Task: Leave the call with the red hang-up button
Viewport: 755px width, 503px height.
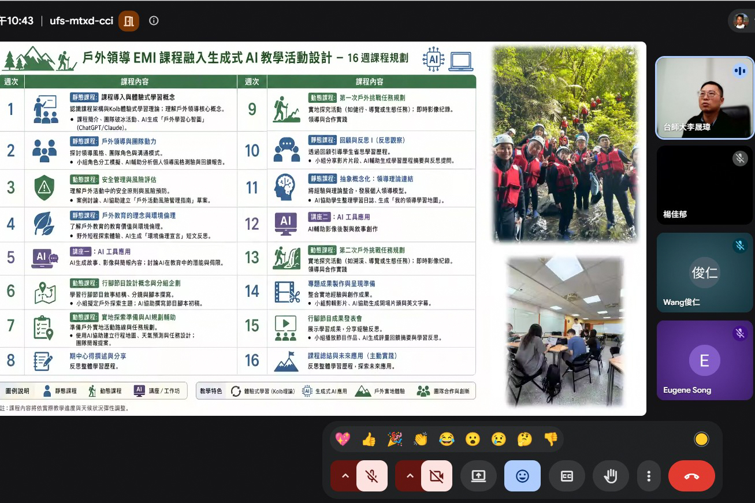Action: coord(691,476)
